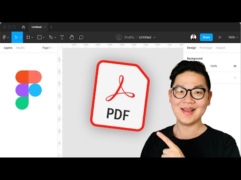Switch to the Assets tab

20,48
